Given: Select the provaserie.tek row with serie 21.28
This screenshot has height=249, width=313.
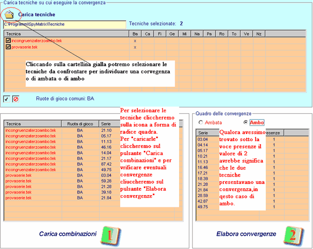Looking at the screenshot, I should tap(62, 187).
